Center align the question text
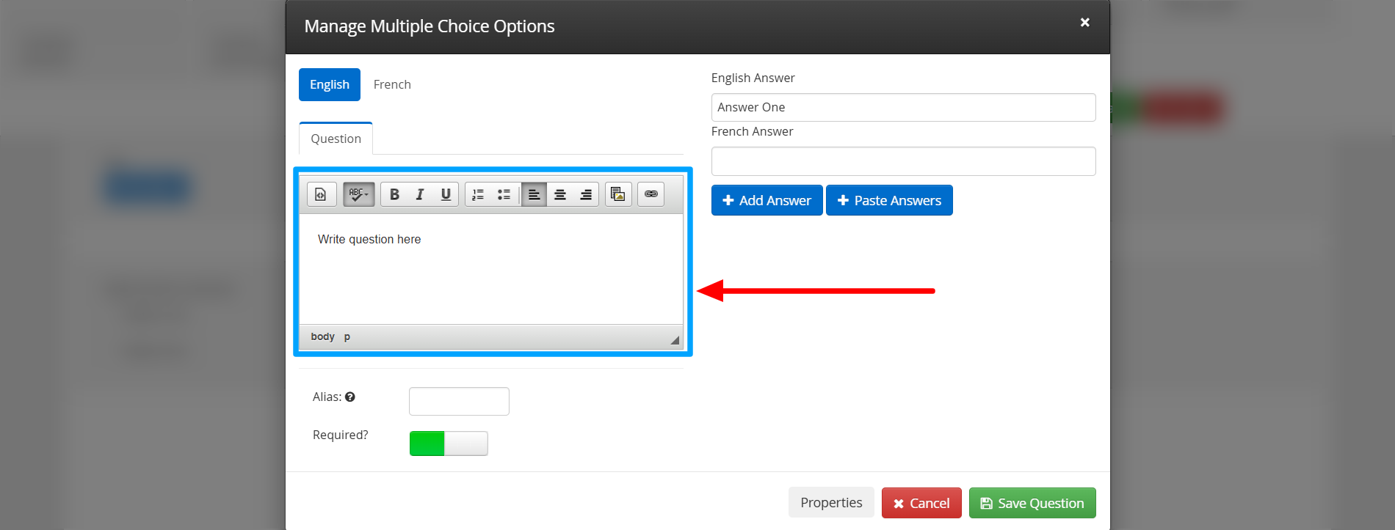The image size is (1395, 530). (x=560, y=194)
